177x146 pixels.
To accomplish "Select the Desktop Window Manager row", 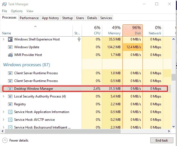I will (86, 89).
